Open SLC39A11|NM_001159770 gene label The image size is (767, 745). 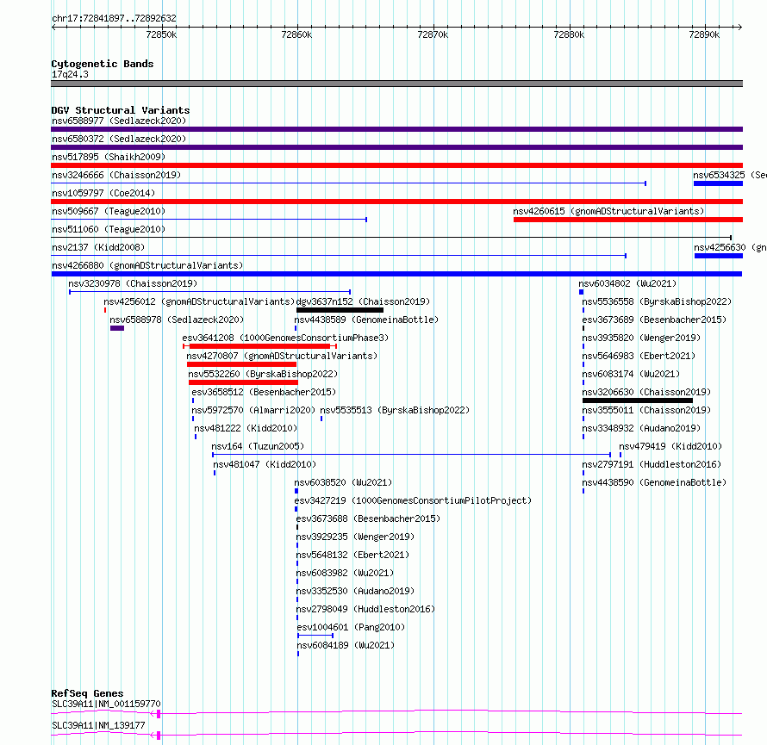pos(106,704)
